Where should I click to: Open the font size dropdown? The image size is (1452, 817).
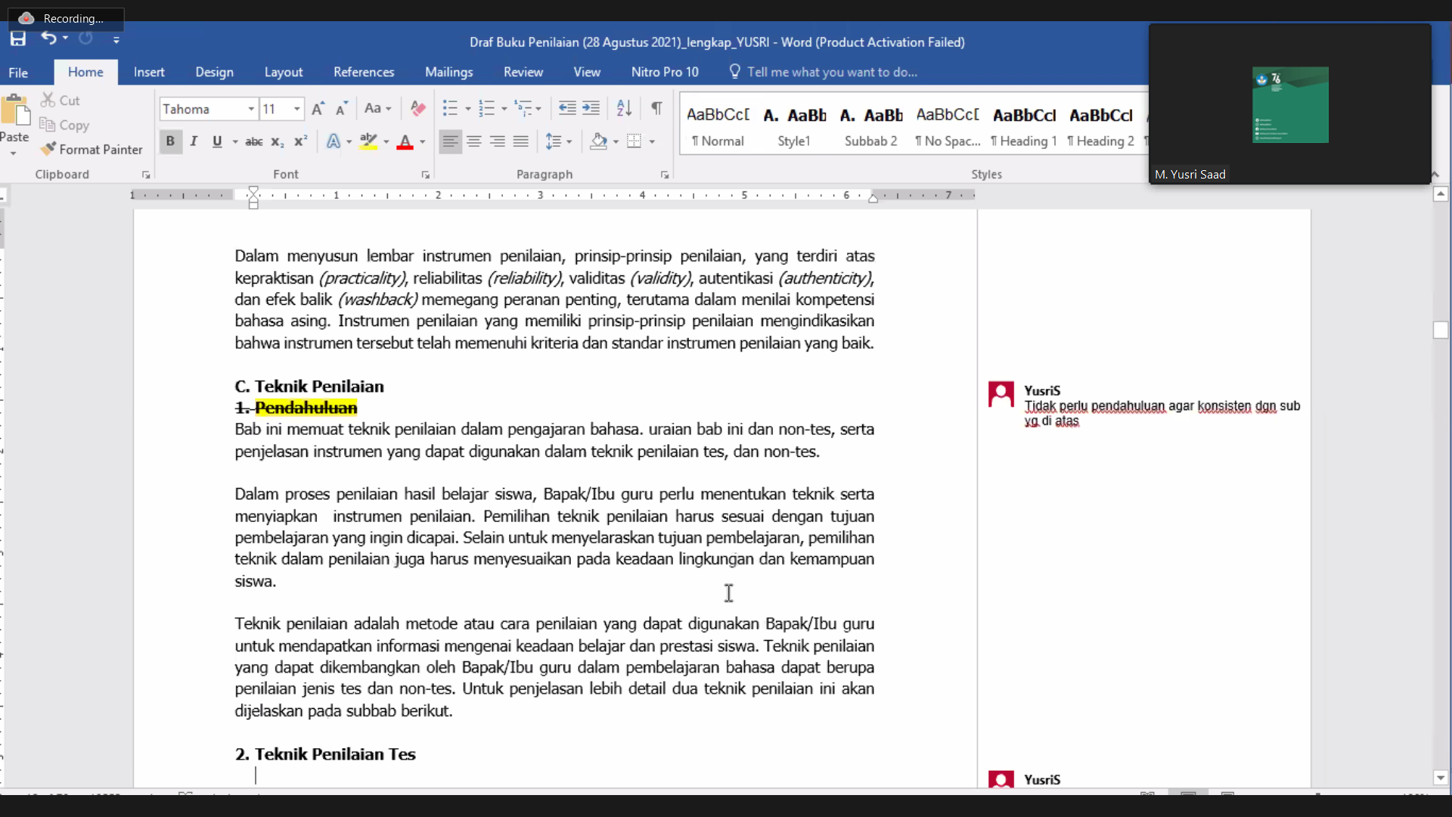[297, 109]
